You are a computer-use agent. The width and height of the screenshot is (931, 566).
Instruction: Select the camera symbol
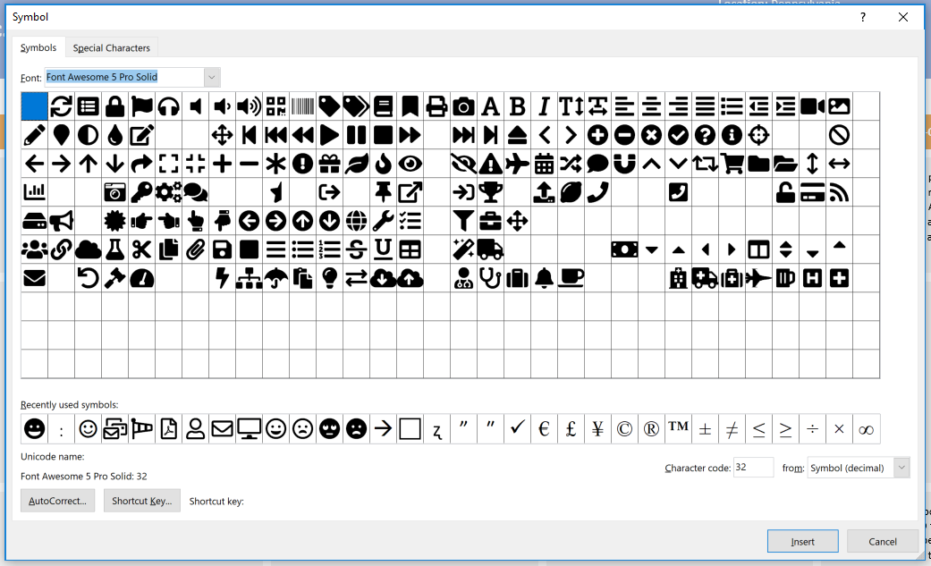463,106
